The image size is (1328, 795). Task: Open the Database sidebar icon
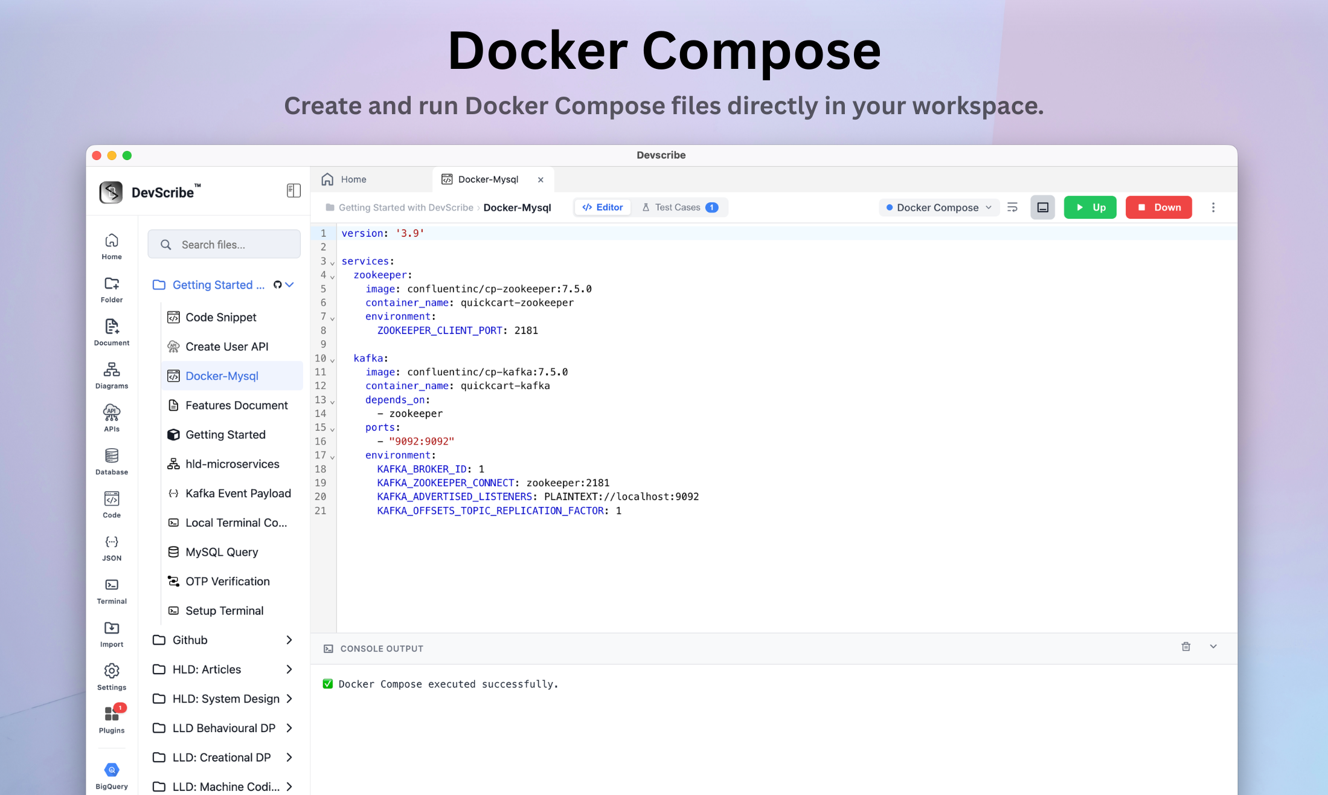click(x=112, y=462)
